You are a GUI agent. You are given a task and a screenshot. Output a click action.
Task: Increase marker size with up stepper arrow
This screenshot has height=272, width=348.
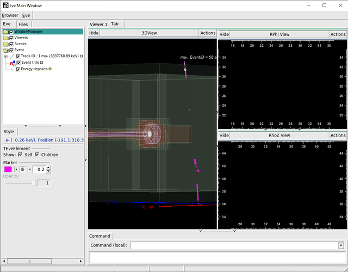pos(48,168)
